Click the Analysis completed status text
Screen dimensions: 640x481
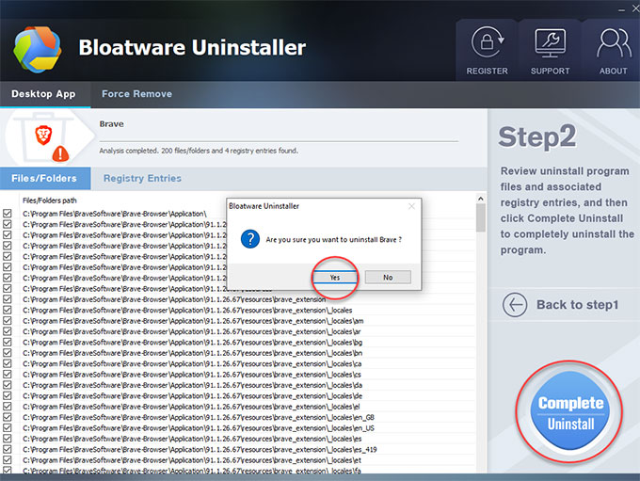click(x=199, y=151)
